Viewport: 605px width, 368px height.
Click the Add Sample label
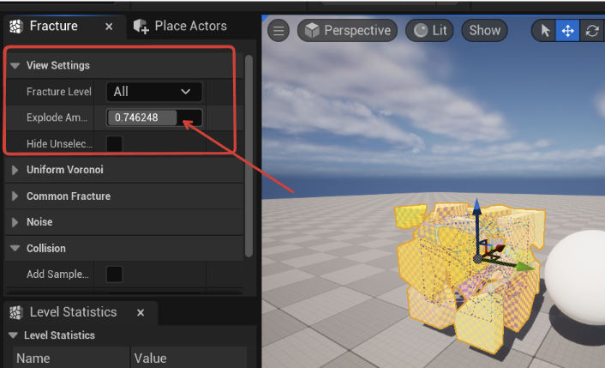coord(57,274)
